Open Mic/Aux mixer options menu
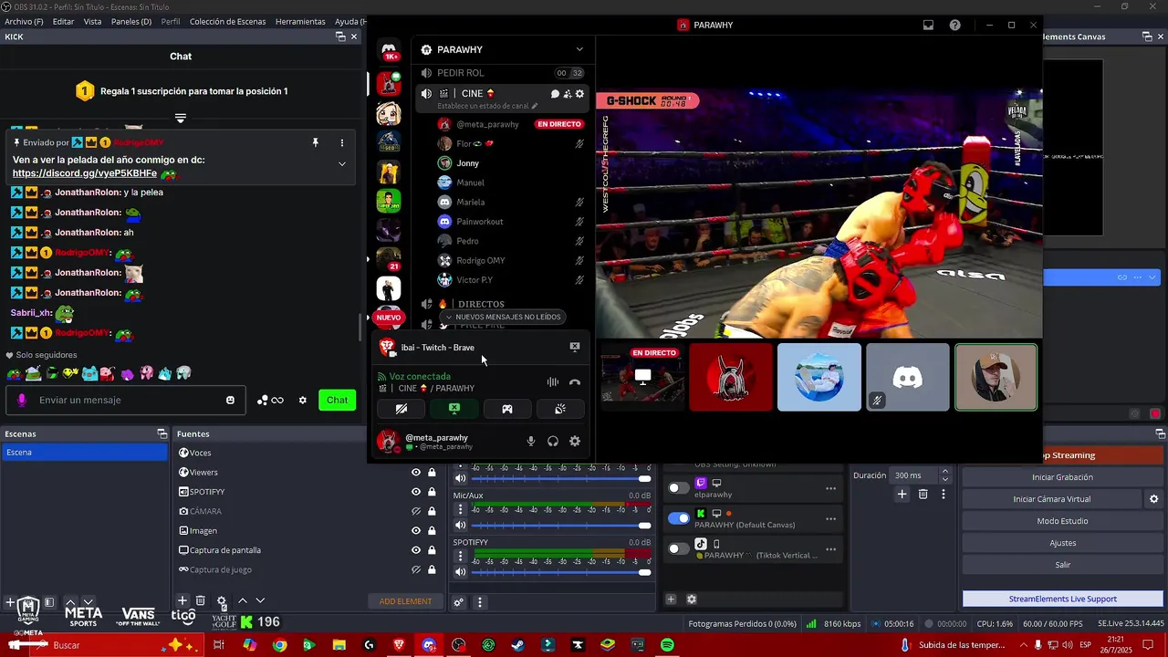 pos(460,509)
